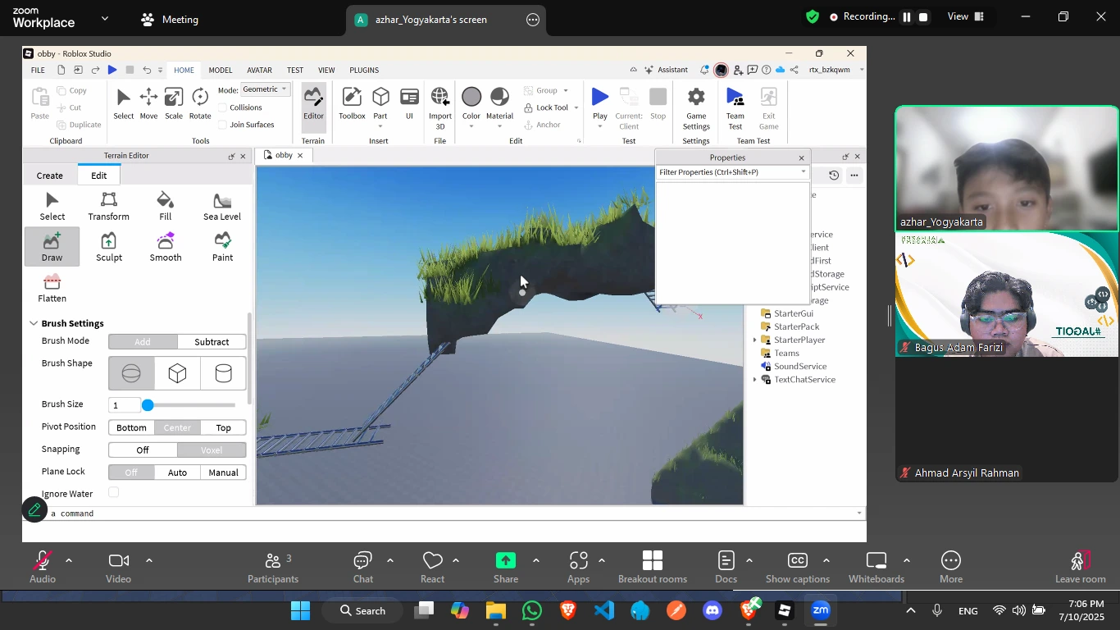This screenshot has height=630, width=1120.
Task: Tick the Join Surfaces checkbox
Action: click(x=223, y=125)
